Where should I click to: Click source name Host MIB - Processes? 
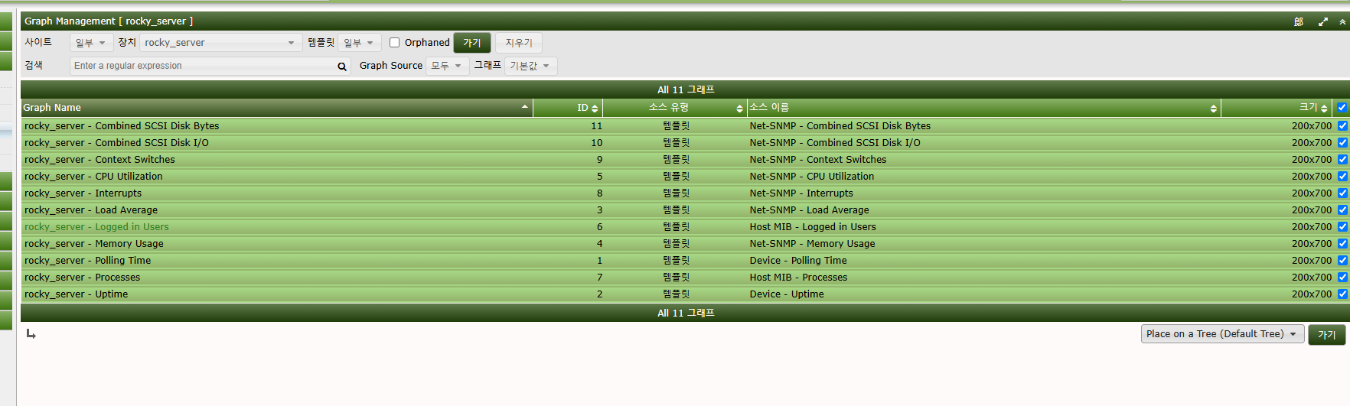point(799,278)
